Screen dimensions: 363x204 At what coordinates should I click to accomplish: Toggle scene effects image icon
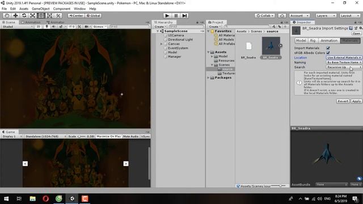(62, 27)
